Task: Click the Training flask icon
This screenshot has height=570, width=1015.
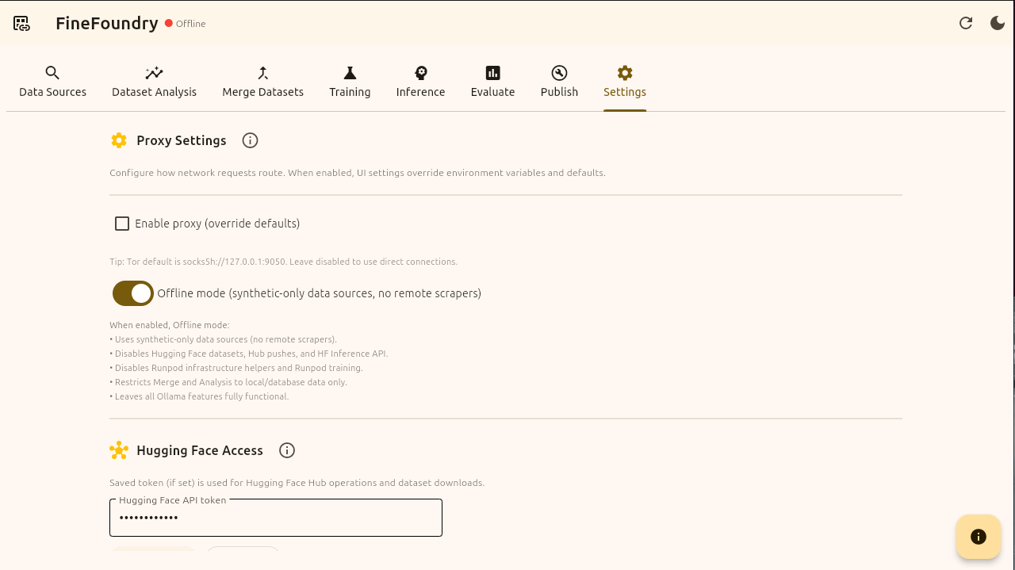Action: (350, 73)
